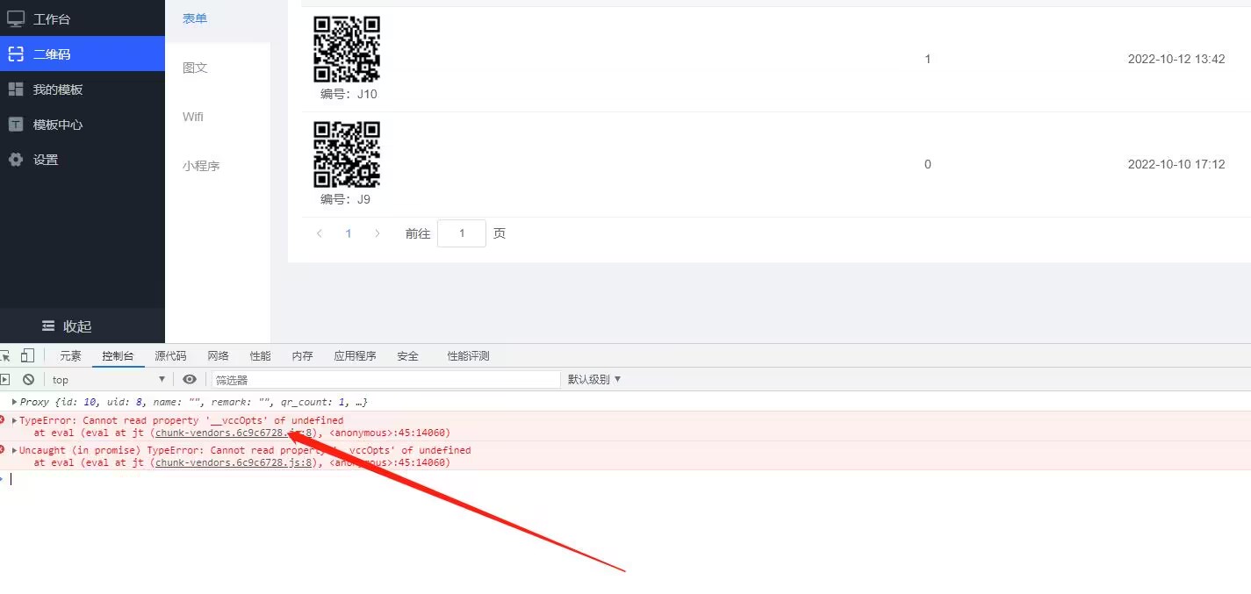Viewport: 1251px width, 594px height.
Task: Expand the Proxy object log entry
Action: tap(14, 402)
